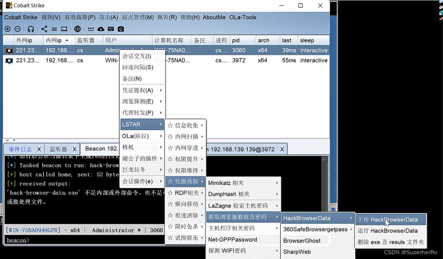Open the OLa-Tools menu
Viewport: 443px width, 259px height.
(x=243, y=17)
